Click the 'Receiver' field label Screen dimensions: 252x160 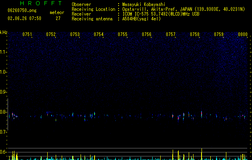coord(81,14)
